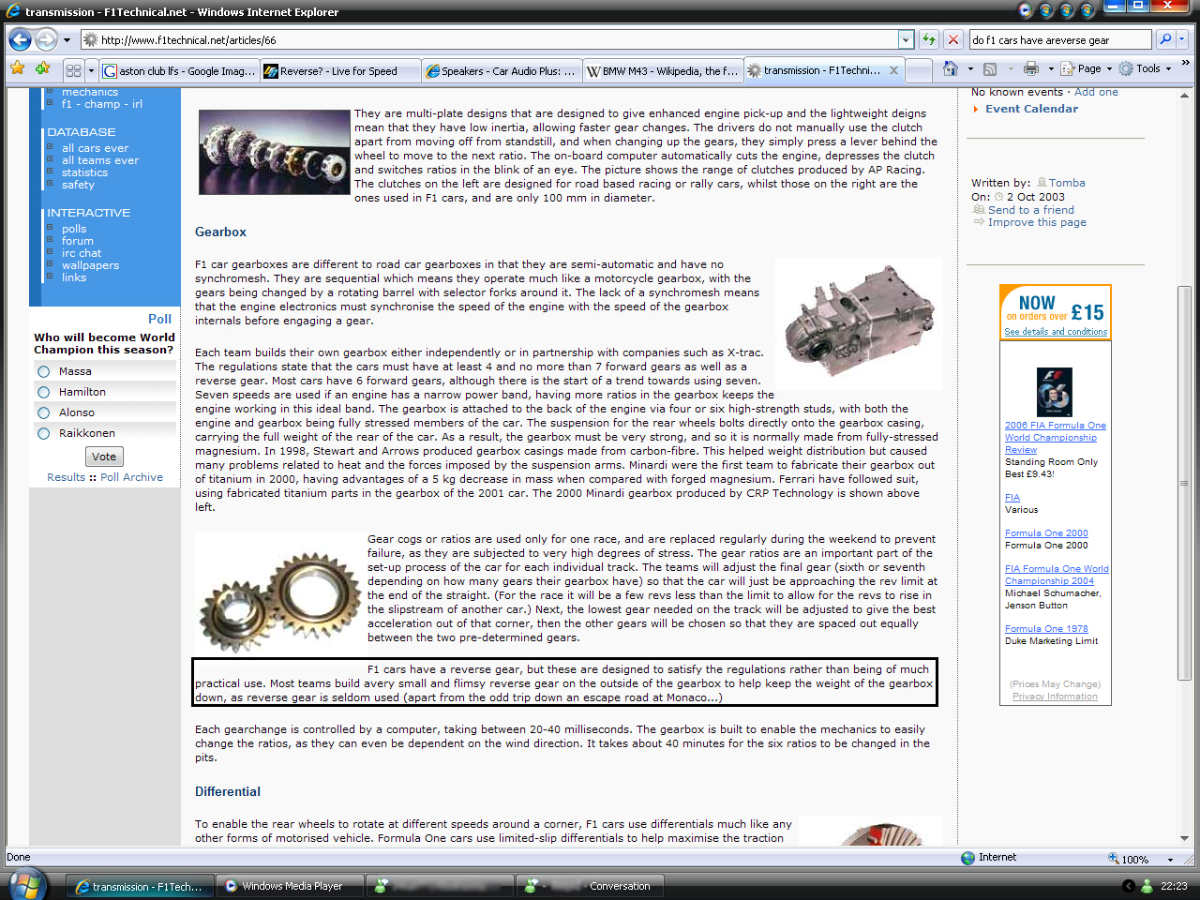Viewport: 1200px width, 900px height.
Task: Click the gear cogs photo
Action: click(279, 595)
